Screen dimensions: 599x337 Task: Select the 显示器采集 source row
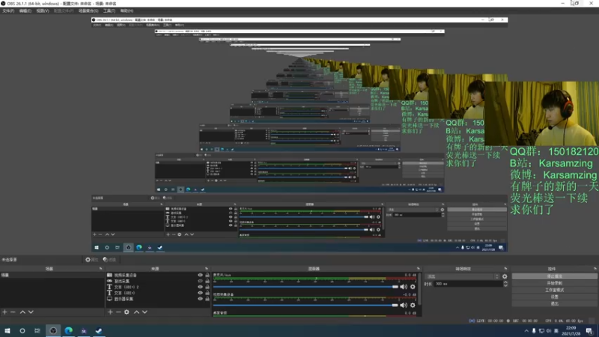[x=157, y=299]
